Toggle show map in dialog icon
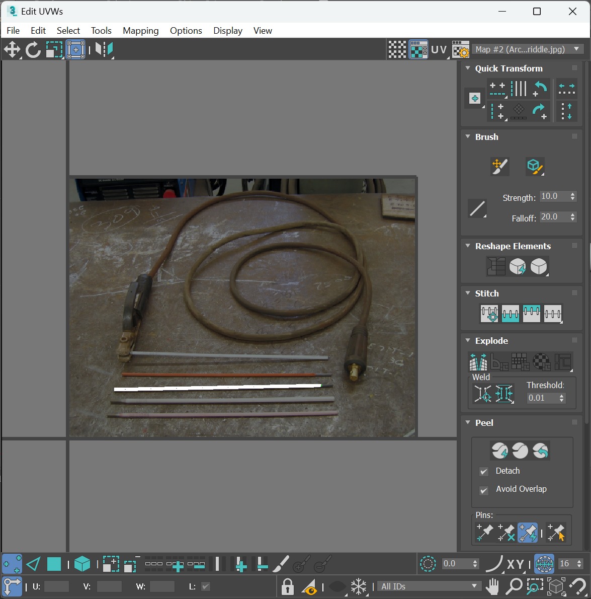This screenshot has height=599, width=591. click(418, 50)
